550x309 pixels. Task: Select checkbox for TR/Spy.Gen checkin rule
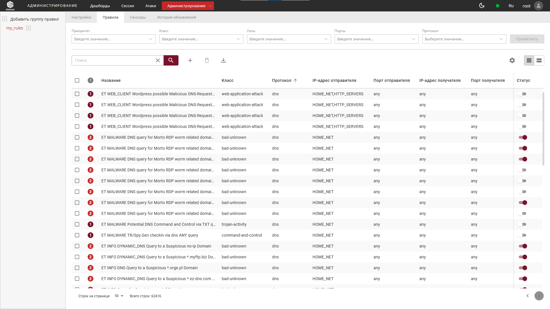coord(77,235)
